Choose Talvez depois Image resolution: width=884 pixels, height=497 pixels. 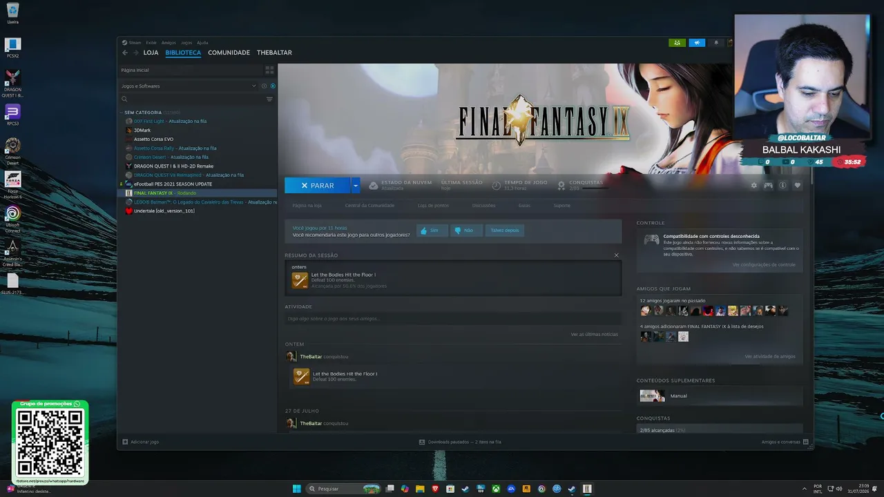pyautogui.click(x=505, y=231)
